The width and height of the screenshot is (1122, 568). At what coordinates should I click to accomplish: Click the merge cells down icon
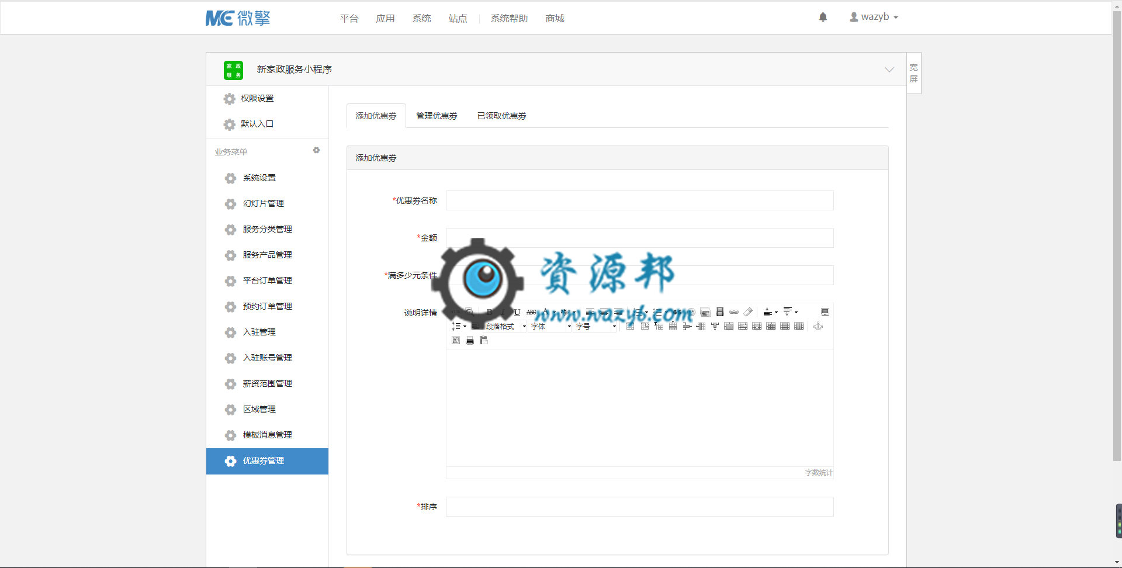(757, 326)
